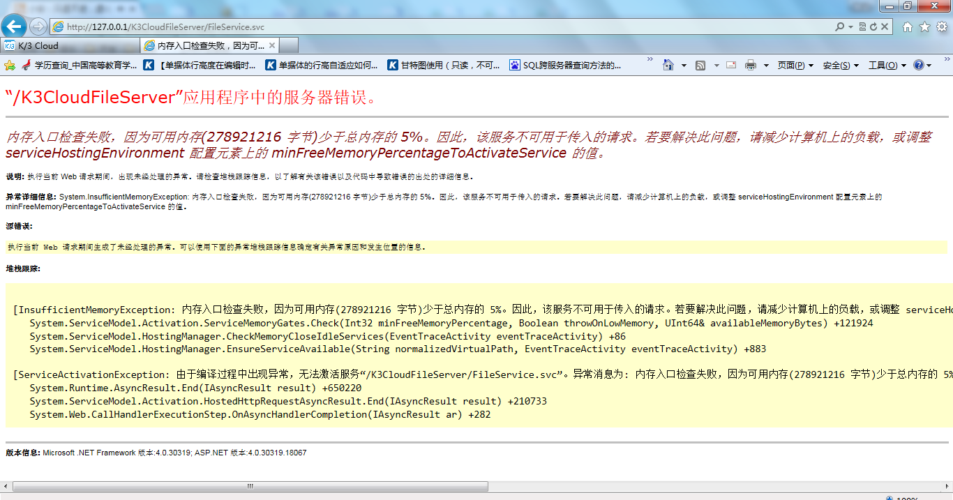Image resolution: width=953 pixels, height=500 pixels.
Task: Open the Help dropdown arrow
Action: (x=929, y=66)
